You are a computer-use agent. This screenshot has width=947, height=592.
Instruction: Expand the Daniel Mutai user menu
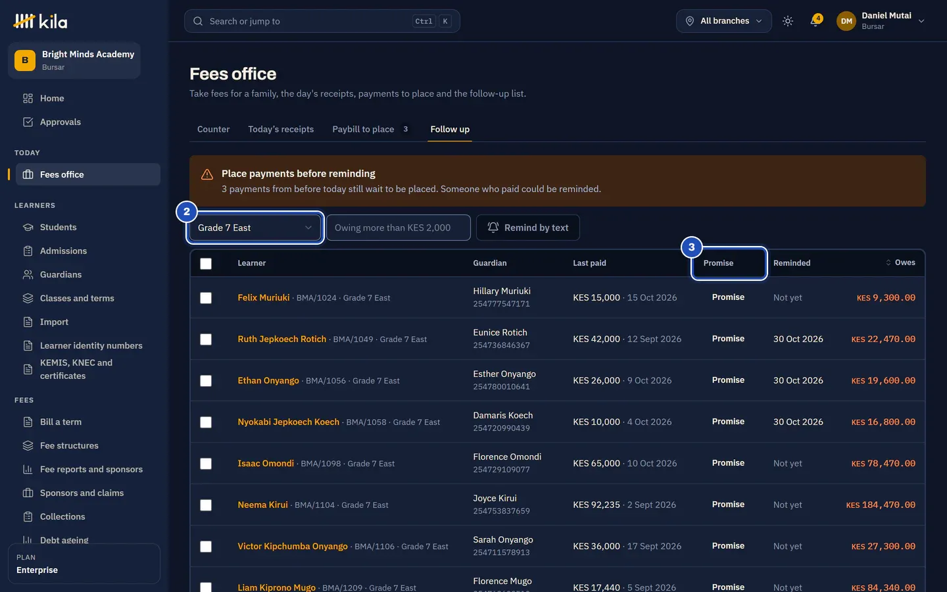point(881,21)
